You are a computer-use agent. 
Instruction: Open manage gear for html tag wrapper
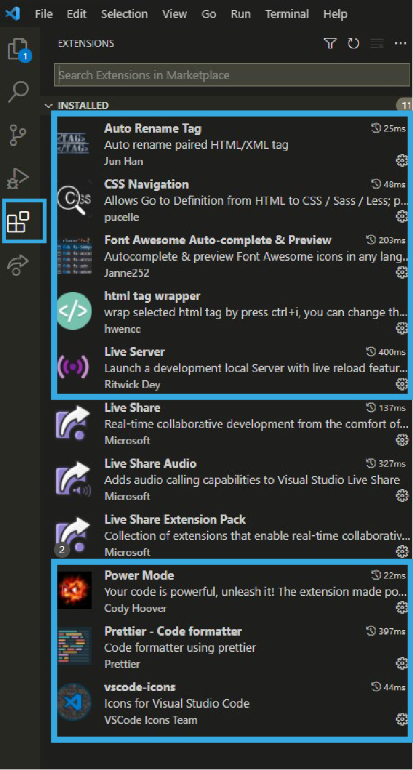(x=402, y=328)
